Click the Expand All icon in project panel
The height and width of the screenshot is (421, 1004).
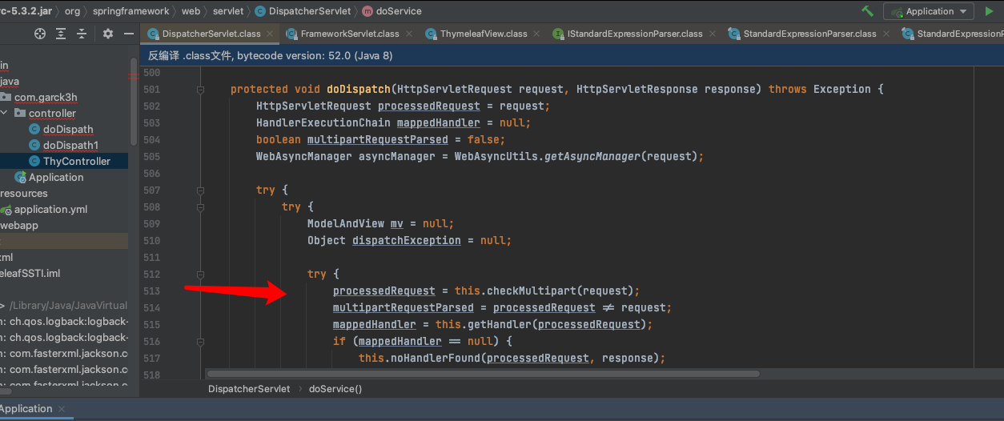point(61,34)
